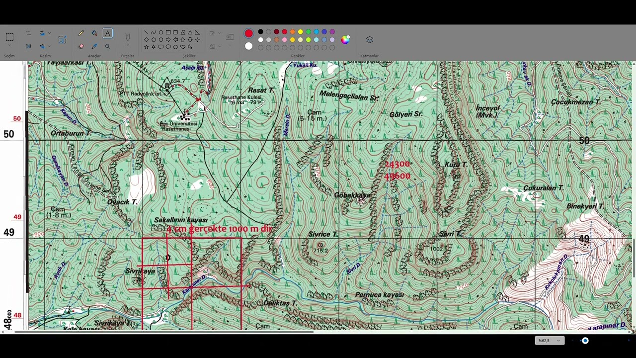The image size is (636, 358).
Task: Select the rectangular selection tool
Action: (x=9, y=37)
